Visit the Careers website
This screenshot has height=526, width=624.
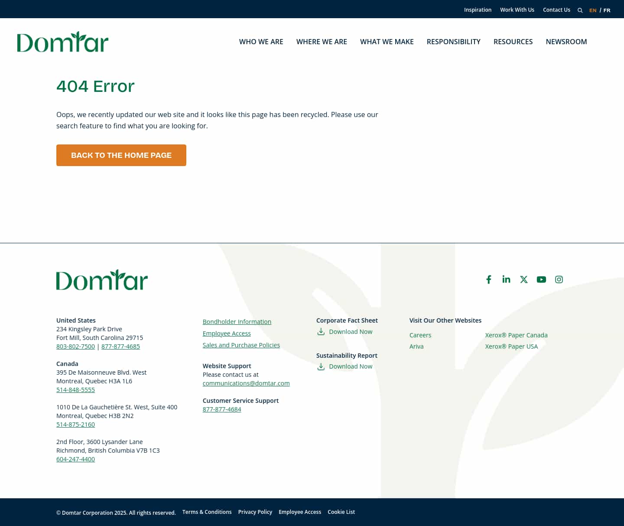point(420,335)
